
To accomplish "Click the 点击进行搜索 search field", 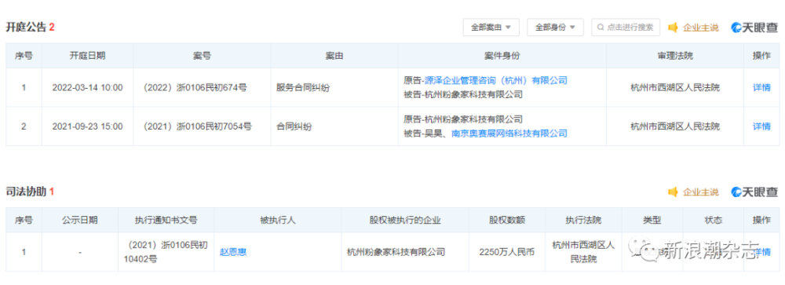I will [x=626, y=27].
